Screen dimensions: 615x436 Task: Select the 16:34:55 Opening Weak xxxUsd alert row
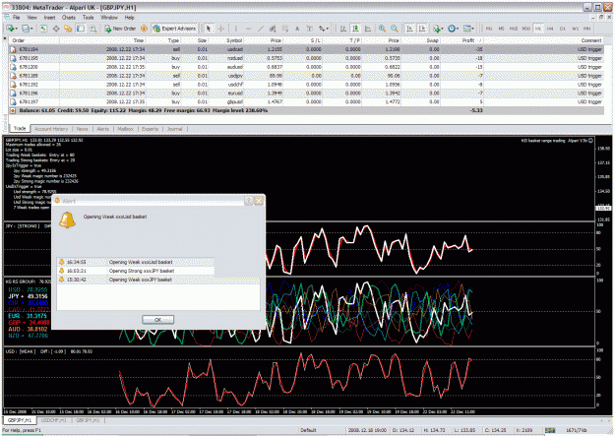click(x=136, y=262)
